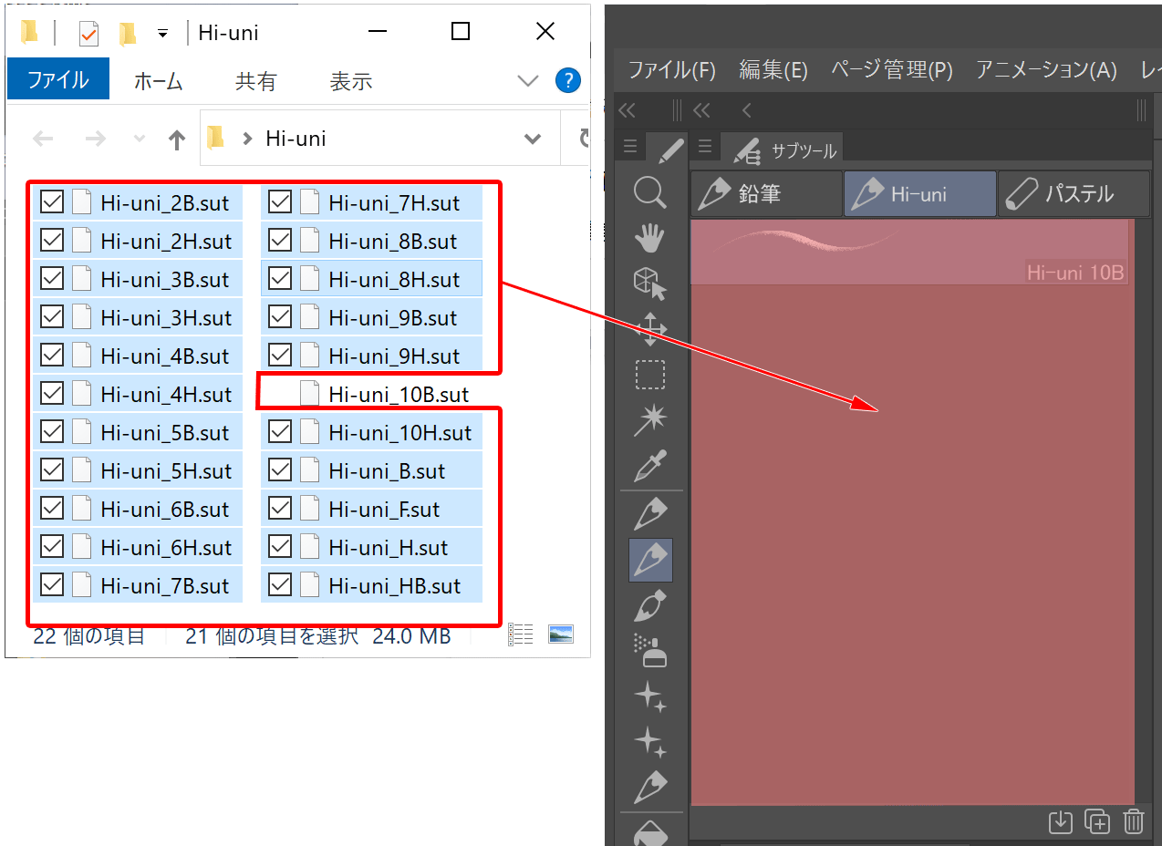Viewport: 1162px width, 846px height.
Task: Collapse palette dock with single left chevron
Action: (x=746, y=110)
